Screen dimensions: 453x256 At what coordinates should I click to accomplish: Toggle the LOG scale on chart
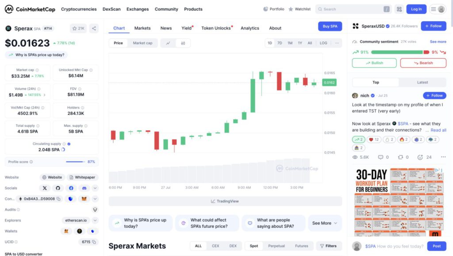tap(323, 43)
